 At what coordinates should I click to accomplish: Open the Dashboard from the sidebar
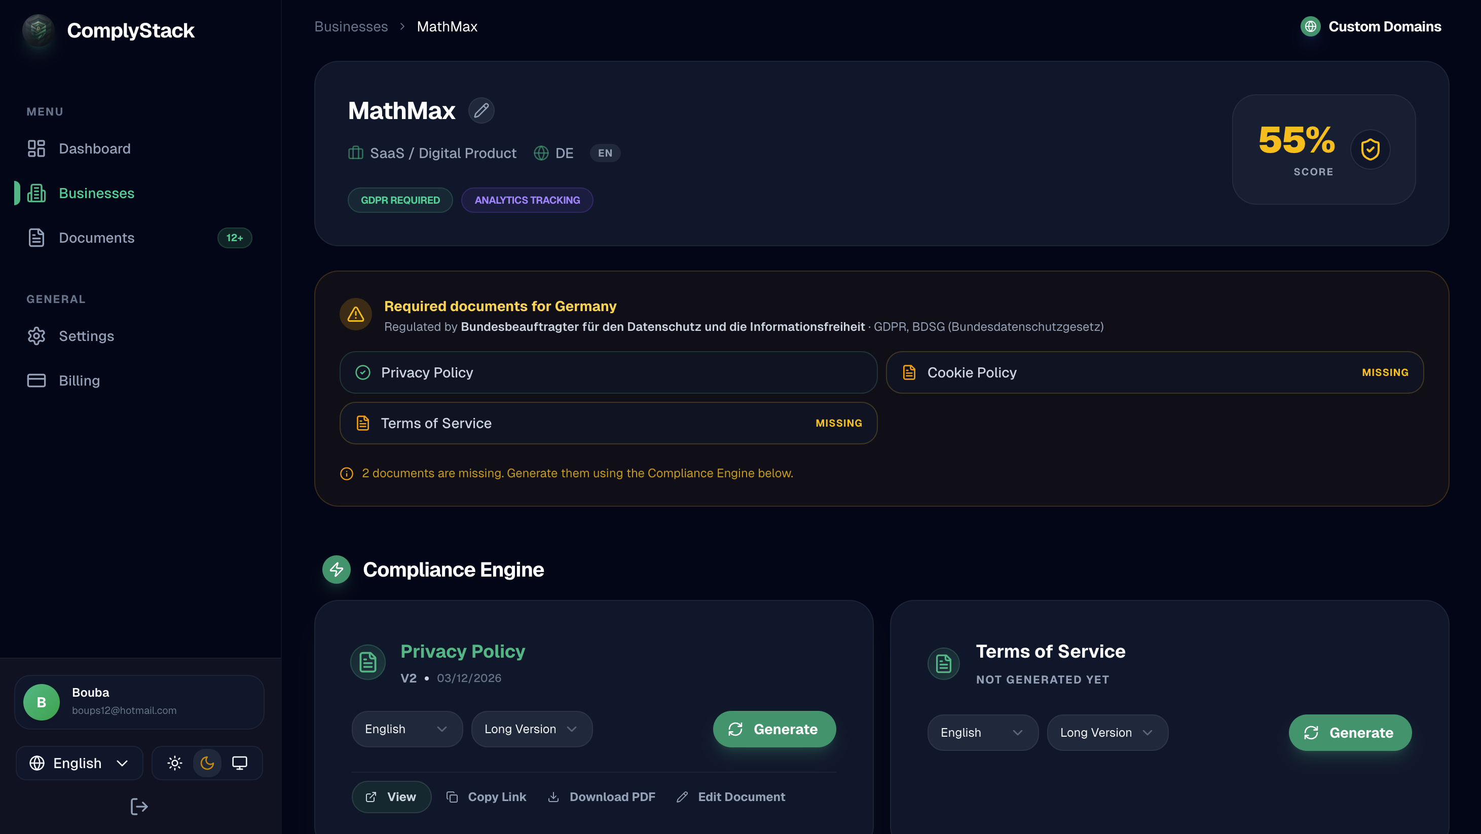pyautogui.click(x=94, y=148)
